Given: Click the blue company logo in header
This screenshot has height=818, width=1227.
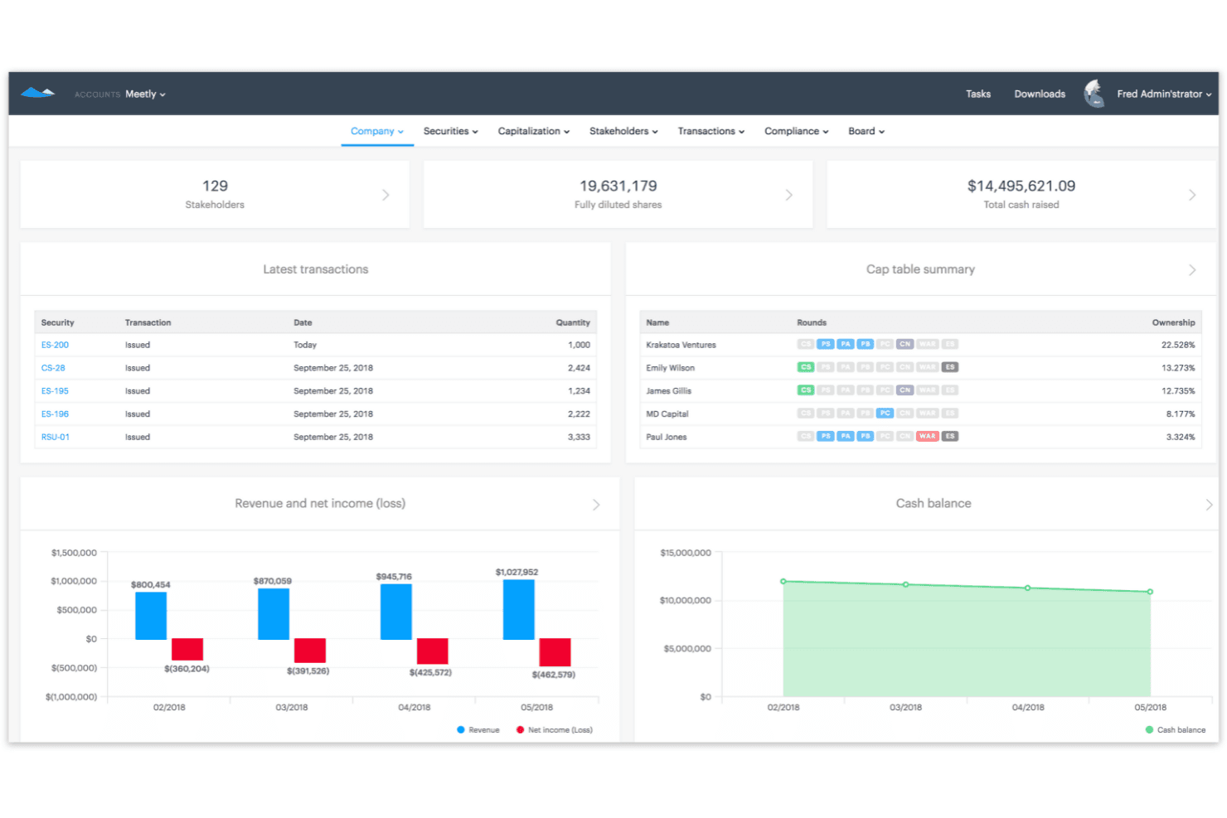Looking at the screenshot, I should (x=37, y=93).
